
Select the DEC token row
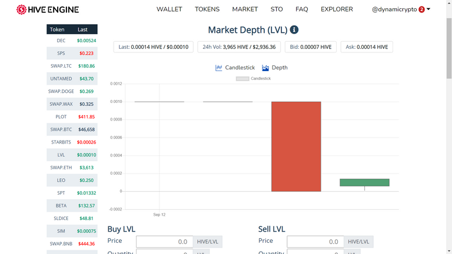(x=72, y=41)
